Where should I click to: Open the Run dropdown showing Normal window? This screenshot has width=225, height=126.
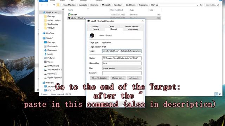122,68
